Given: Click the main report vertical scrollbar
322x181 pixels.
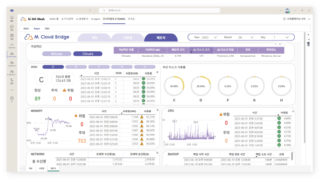Looking at the screenshot, I should click(x=304, y=88).
